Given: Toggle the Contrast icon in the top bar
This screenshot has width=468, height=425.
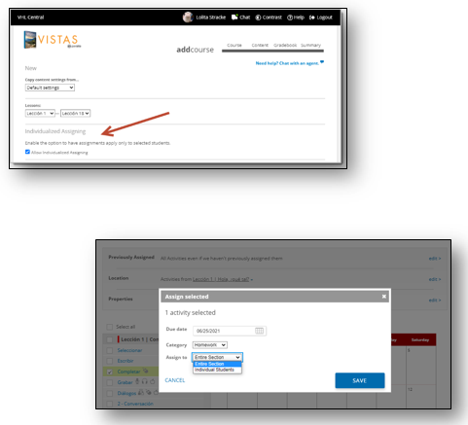Looking at the screenshot, I should pyautogui.click(x=258, y=18).
